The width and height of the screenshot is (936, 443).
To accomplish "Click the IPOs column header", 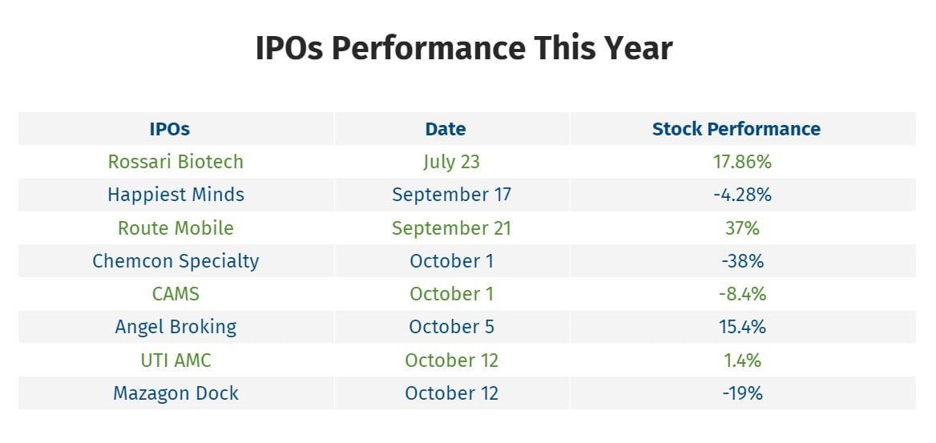I will (169, 129).
